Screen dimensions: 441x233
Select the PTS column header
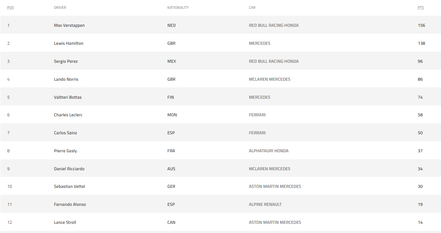[421, 8]
